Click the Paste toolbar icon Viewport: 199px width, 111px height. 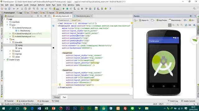[29, 9]
